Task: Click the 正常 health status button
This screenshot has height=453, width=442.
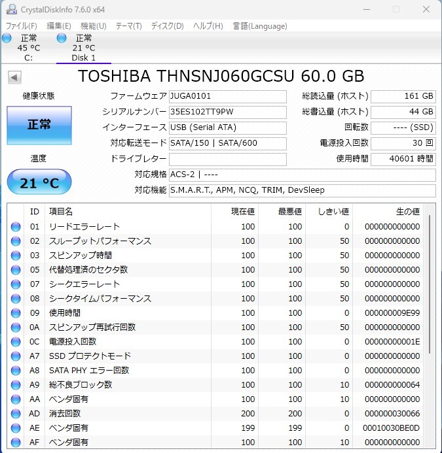Action: 39,125
